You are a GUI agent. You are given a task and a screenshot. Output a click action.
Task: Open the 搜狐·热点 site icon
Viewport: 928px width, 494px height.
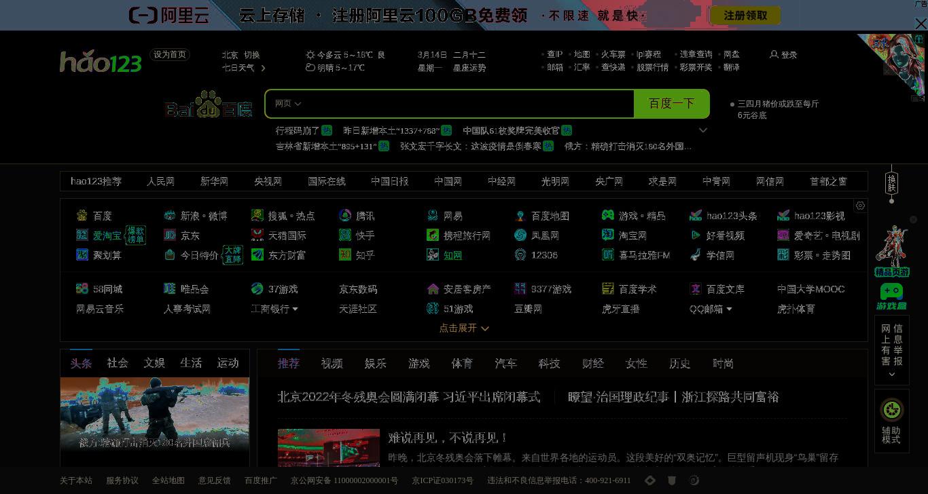(257, 216)
